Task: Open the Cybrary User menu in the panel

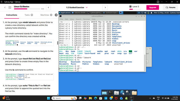Action: pos(175,13)
